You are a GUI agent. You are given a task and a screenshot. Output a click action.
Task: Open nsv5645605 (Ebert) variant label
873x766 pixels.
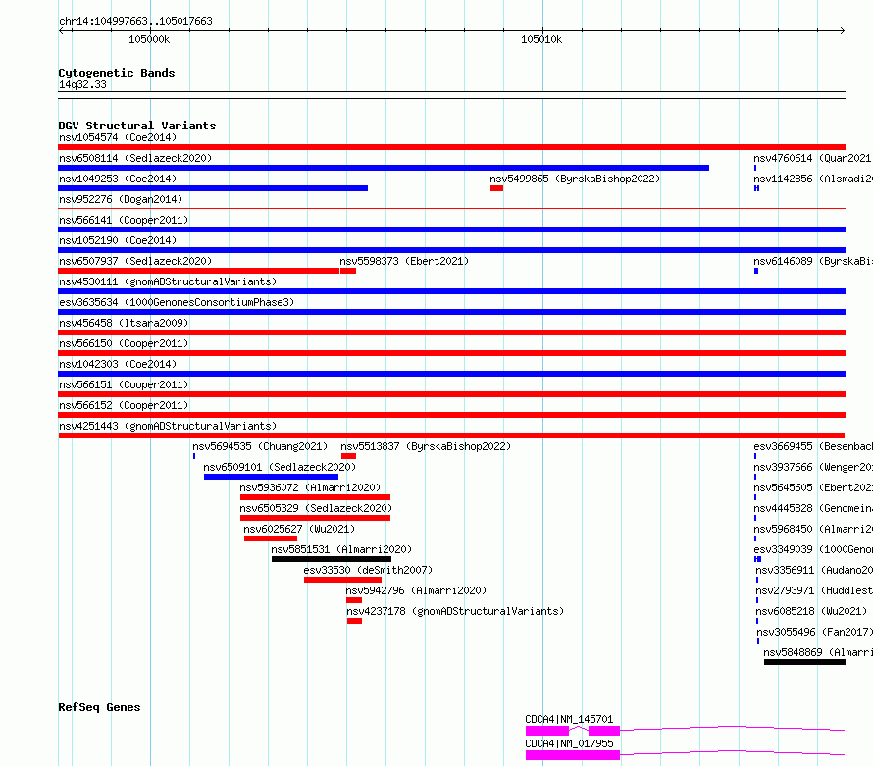pyautogui.click(x=812, y=487)
